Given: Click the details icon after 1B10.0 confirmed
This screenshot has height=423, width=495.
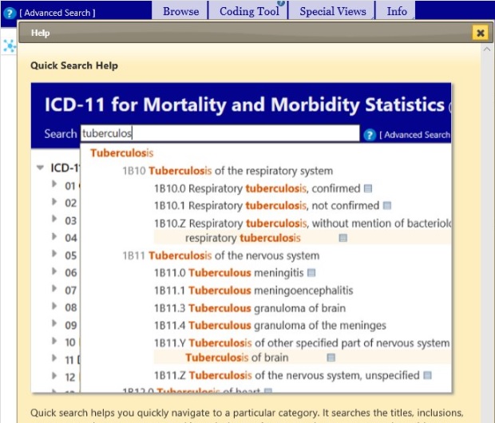Looking at the screenshot, I should 368,188.
